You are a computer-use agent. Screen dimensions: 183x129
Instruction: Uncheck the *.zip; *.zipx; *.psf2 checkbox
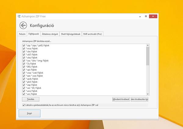point(24,46)
